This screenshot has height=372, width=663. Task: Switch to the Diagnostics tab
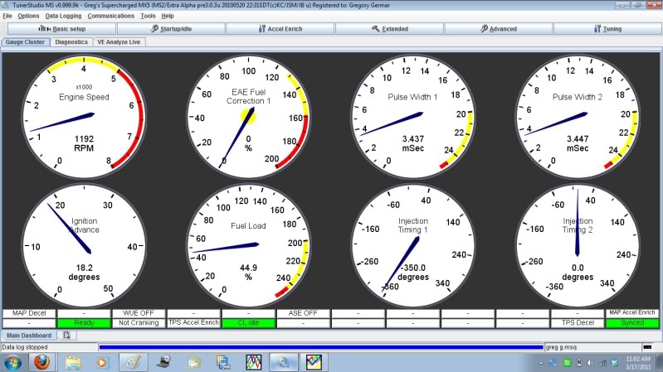pos(71,41)
